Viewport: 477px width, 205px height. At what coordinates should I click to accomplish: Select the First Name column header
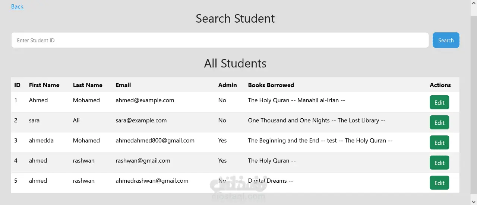(x=44, y=85)
